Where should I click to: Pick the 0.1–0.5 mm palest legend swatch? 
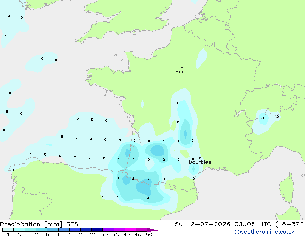tap(8, 230)
